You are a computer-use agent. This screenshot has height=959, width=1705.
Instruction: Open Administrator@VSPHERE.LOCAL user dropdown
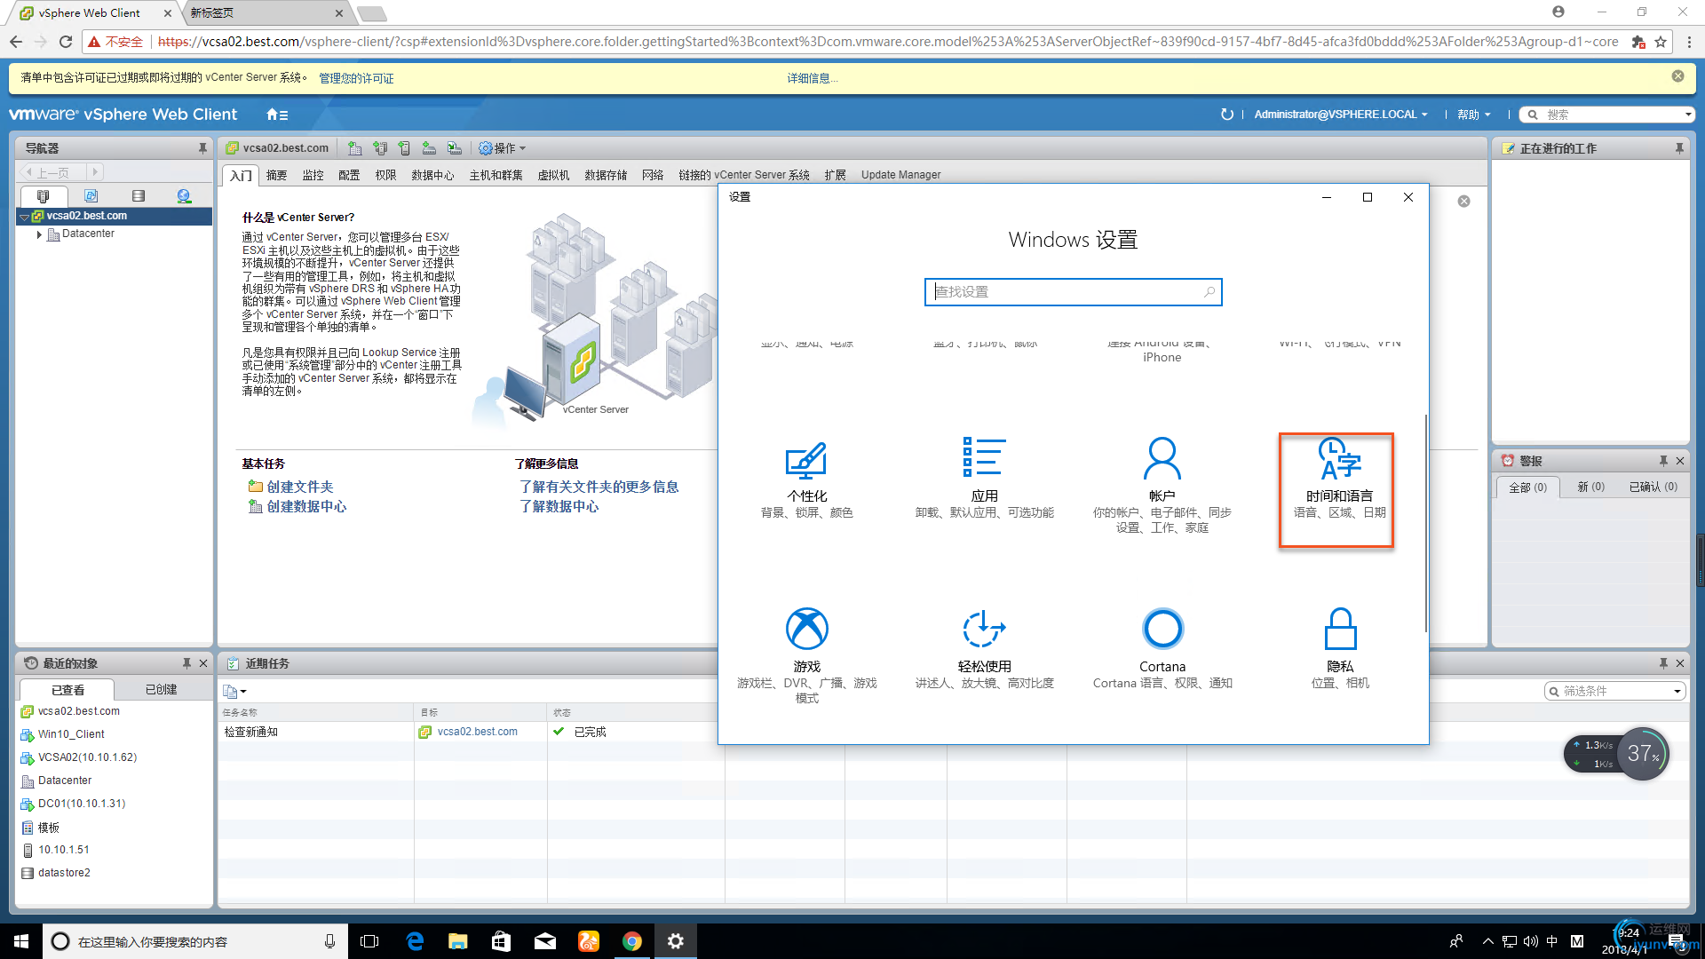[1341, 115]
